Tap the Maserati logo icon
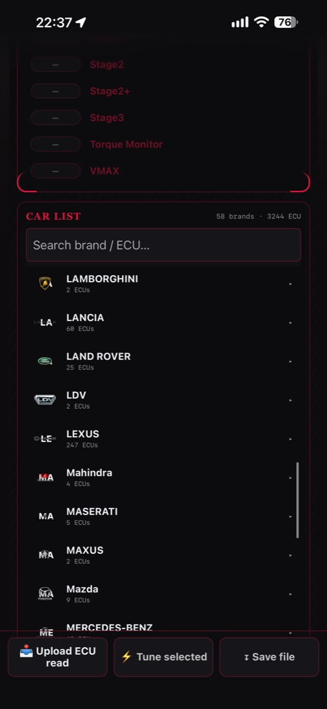Image resolution: width=327 pixels, height=709 pixels. 46,516
